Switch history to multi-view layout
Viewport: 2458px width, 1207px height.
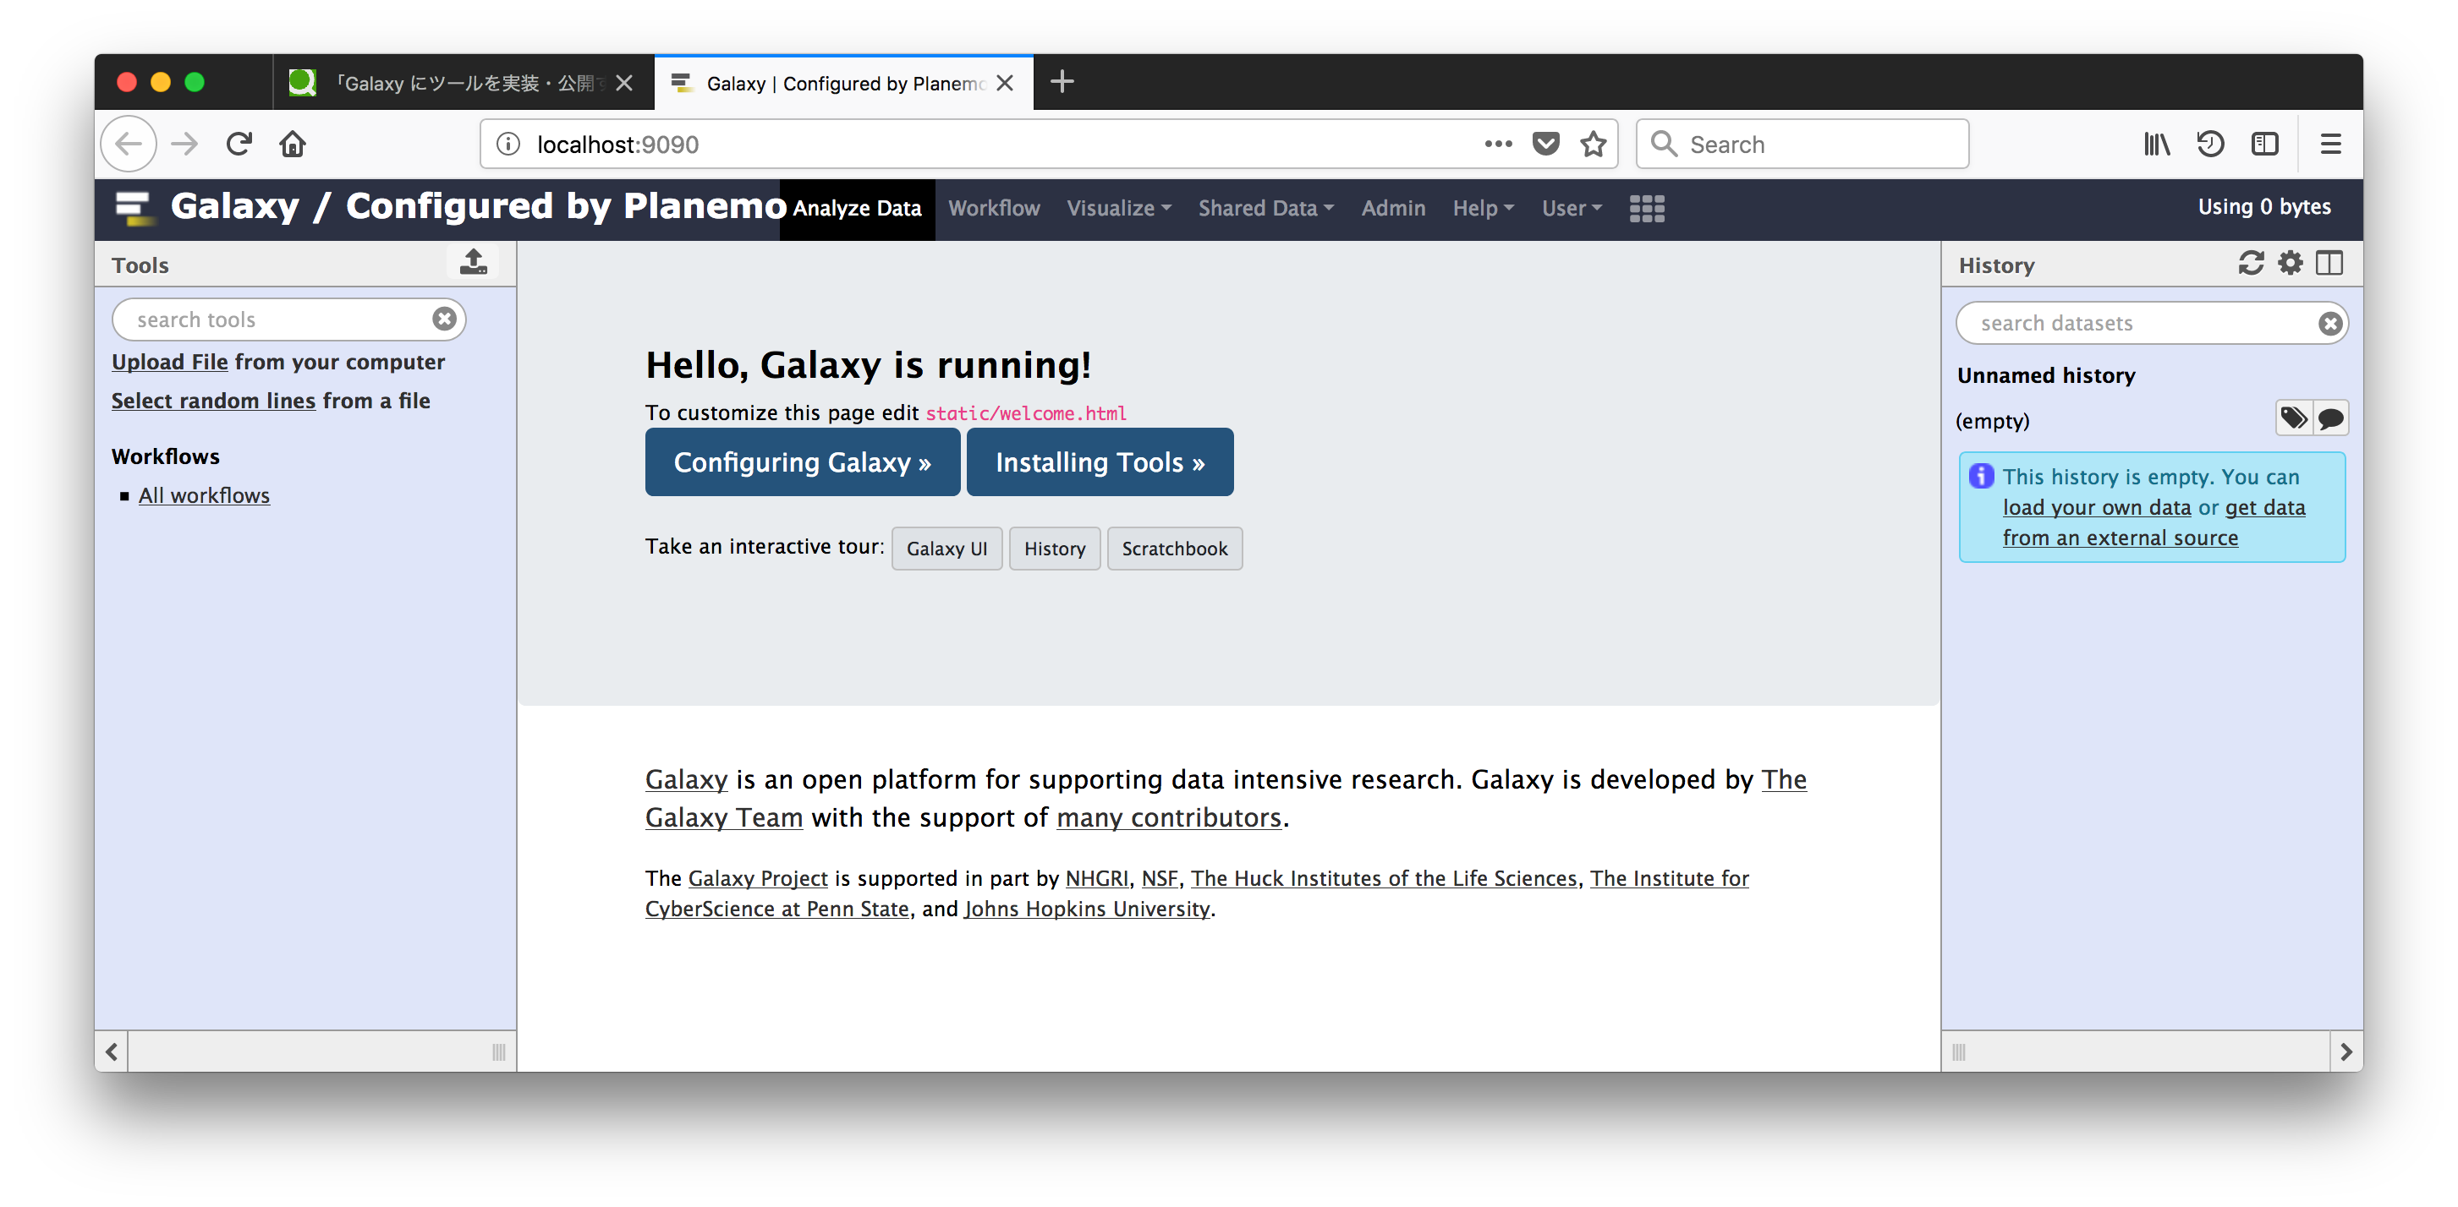[2329, 263]
